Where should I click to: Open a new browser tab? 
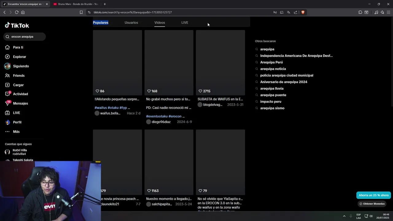point(105,4)
